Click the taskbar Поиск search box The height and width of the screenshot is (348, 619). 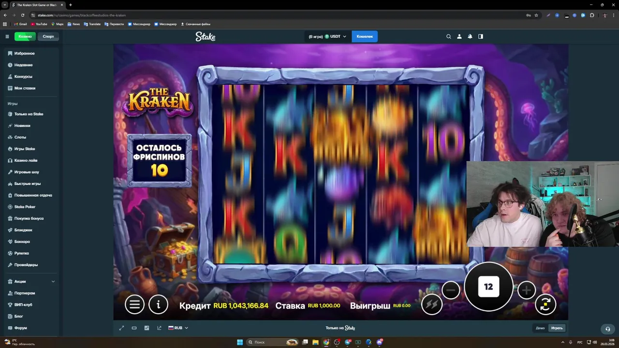click(x=273, y=342)
